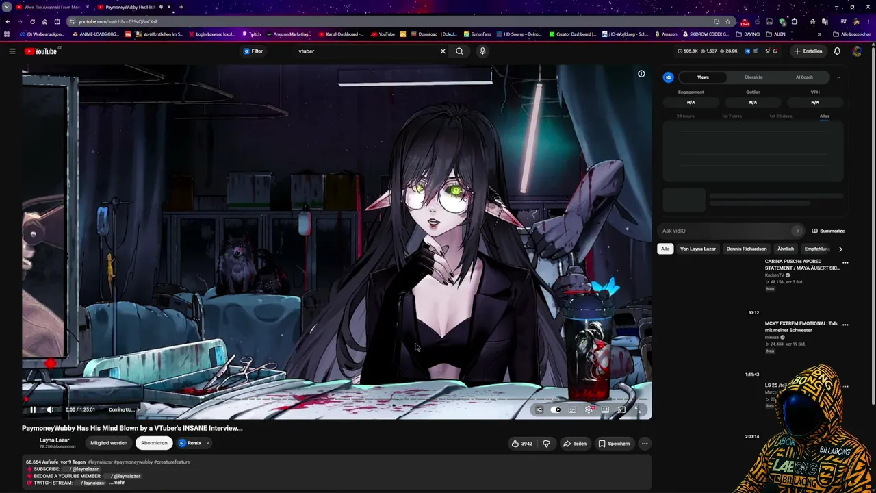Viewport: 876px width, 493px height.
Task: Seek on the video progress bar
Action: 337,399
